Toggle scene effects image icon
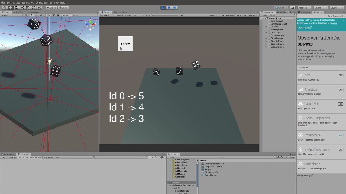346x194 pixels. [41, 15]
